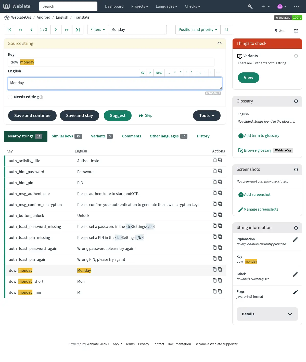
Task: Click the top Search field
Action: [x=68, y=6]
